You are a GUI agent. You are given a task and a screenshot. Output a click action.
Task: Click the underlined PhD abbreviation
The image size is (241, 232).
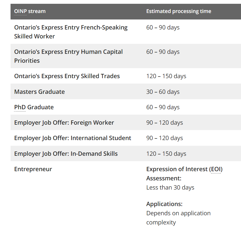point(20,107)
